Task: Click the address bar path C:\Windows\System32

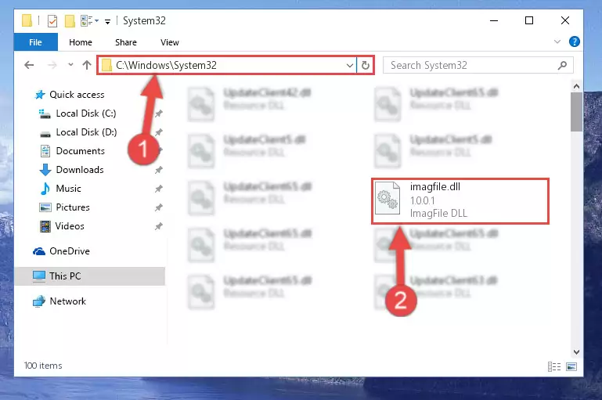Action: 166,65
